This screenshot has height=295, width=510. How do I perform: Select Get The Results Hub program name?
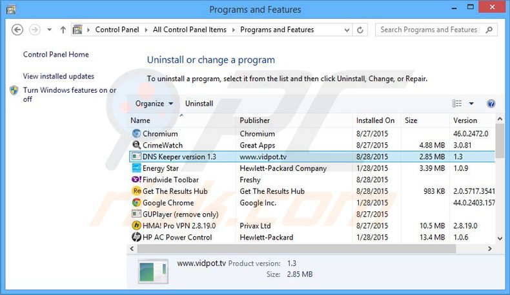[175, 191]
